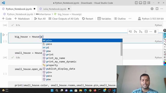Close Julia_Notebook.ipynb tab via unsaved dot
The width and height of the screenshot is (166, 93).
point(69,9)
